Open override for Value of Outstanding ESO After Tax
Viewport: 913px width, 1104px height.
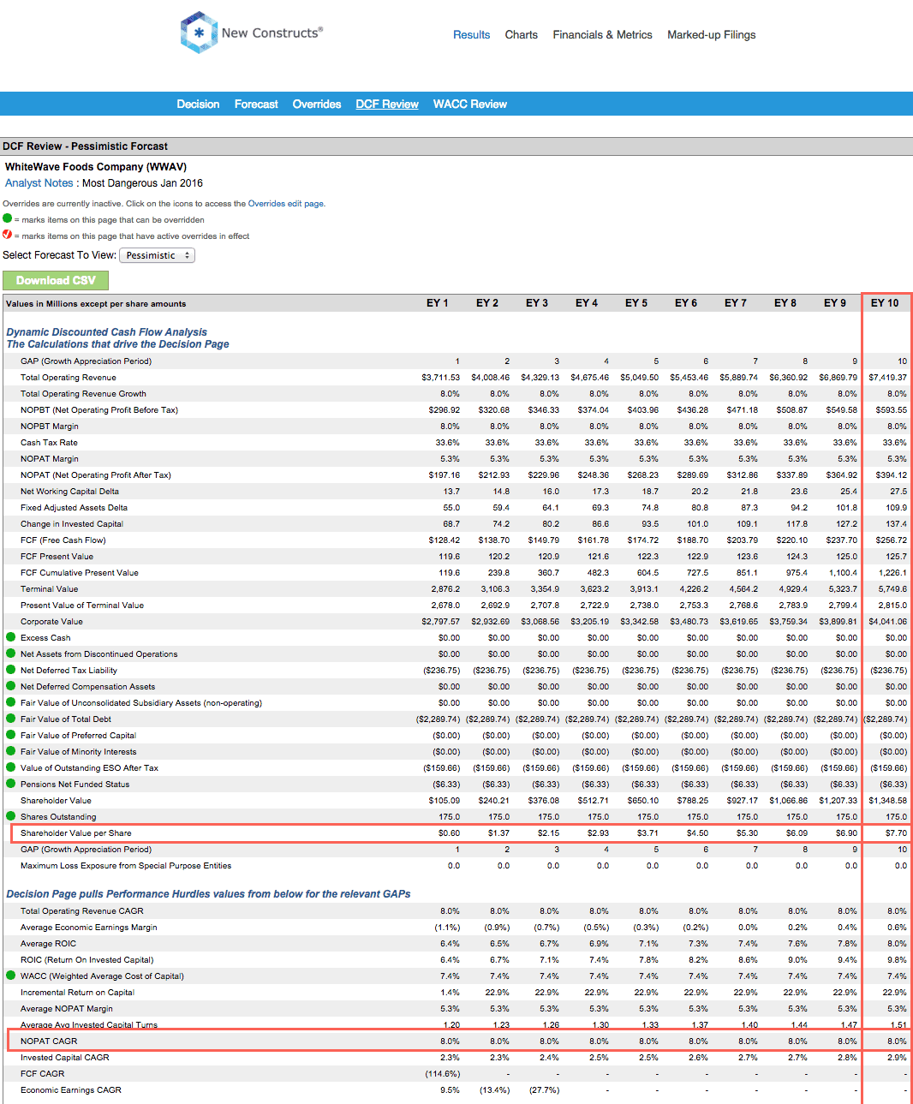tap(11, 767)
